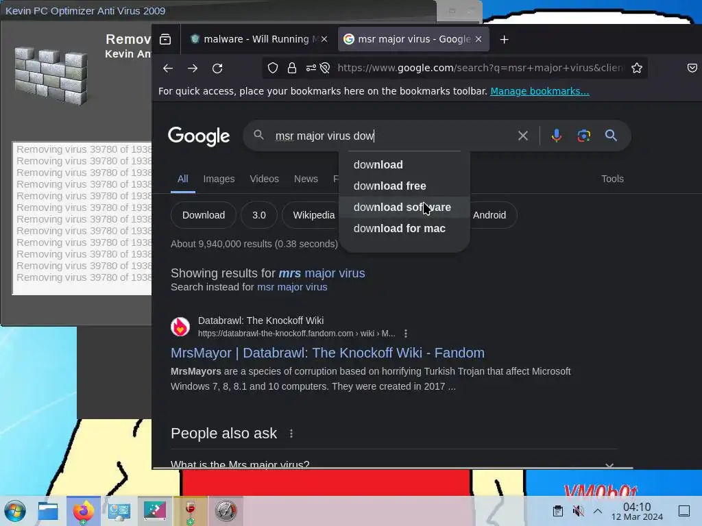Open MrsMayor Databrawl Fandom result
The image size is (702, 526).
(x=327, y=353)
